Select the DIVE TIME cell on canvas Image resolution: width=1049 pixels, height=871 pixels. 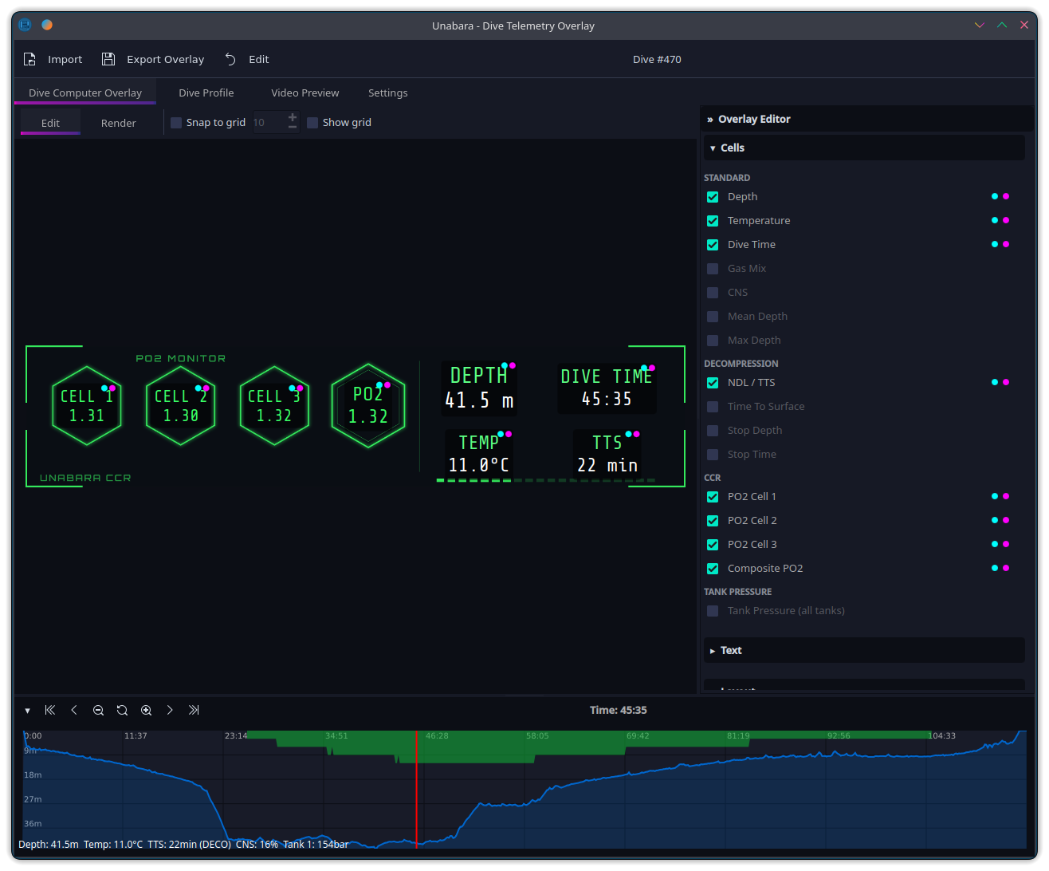click(x=607, y=388)
